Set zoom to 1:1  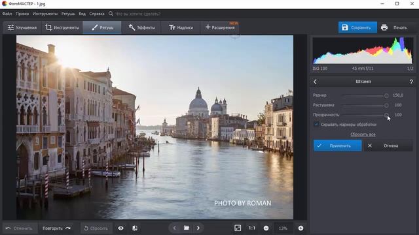tap(251, 228)
